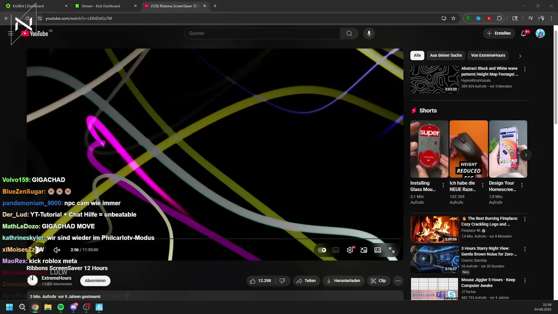Select the Ribbons ScreenSaver YouTube tab

174,6
